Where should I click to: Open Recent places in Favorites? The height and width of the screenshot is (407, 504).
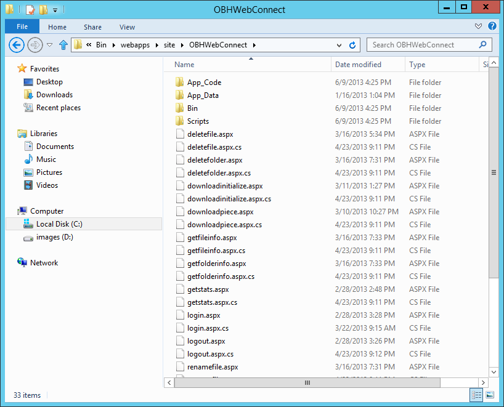click(x=58, y=108)
